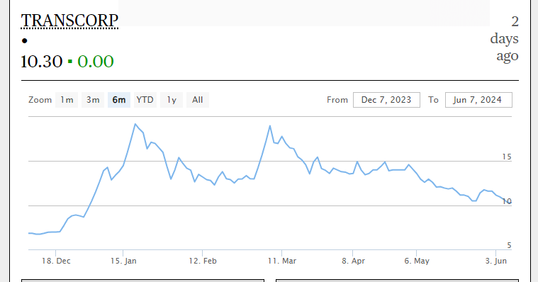Edit the To date Jun 7, 2024
Viewport: 538px width, 282px height.
(478, 100)
